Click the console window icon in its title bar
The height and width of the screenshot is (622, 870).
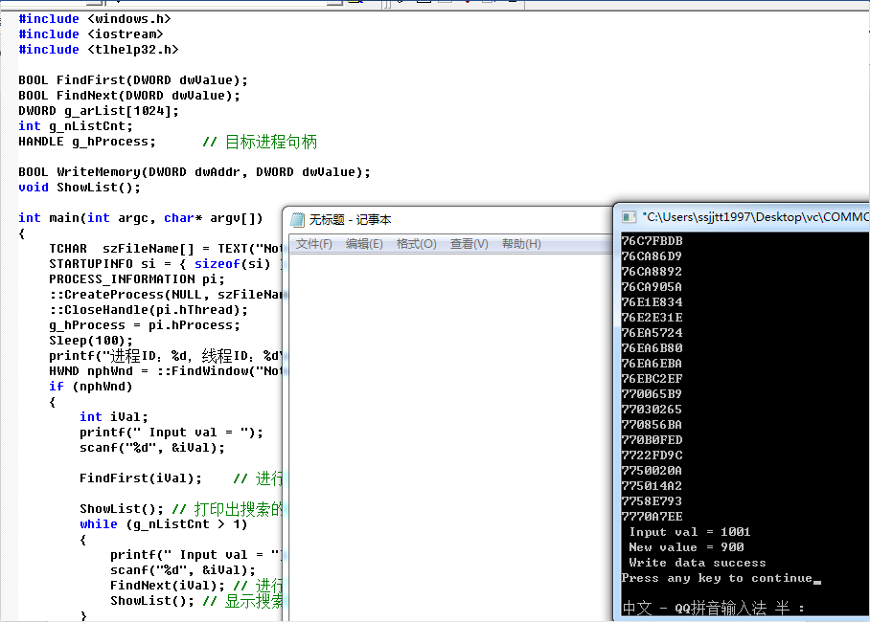629,217
